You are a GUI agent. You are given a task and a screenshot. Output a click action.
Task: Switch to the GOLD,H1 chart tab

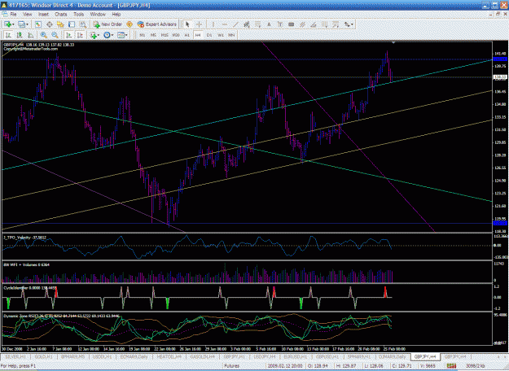(43, 356)
